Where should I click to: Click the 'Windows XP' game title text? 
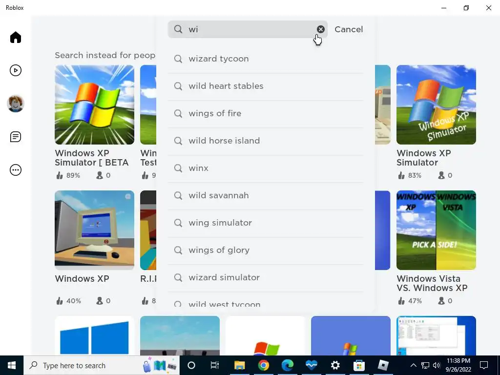tap(82, 279)
